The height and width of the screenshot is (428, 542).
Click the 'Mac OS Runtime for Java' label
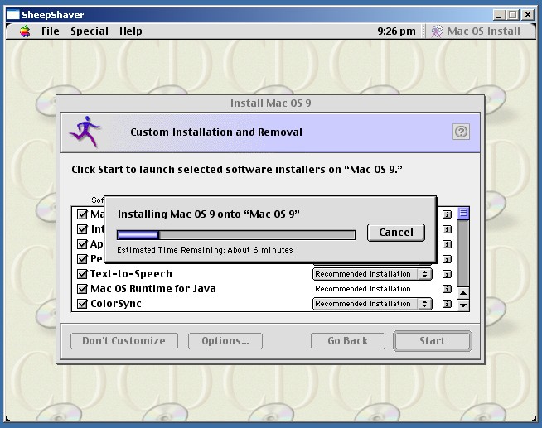153,289
